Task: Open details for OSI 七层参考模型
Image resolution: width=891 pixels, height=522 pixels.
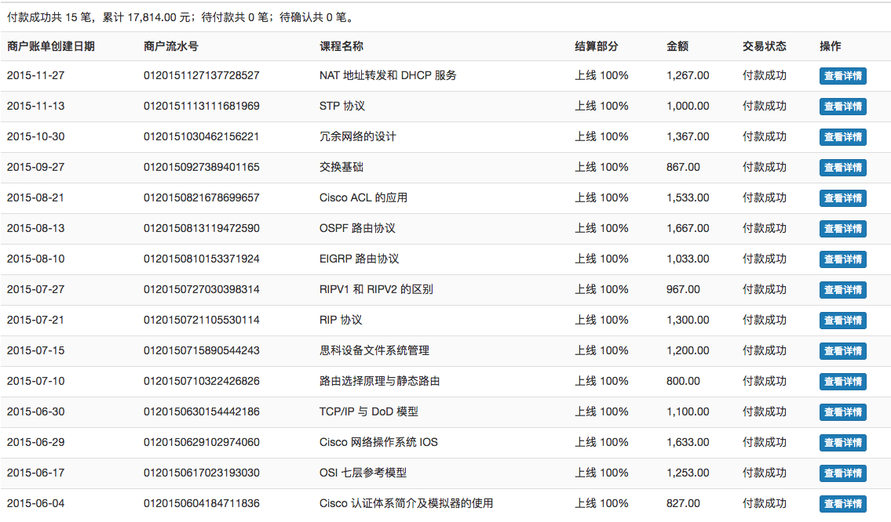Action: pyautogui.click(x=842, y=474)
